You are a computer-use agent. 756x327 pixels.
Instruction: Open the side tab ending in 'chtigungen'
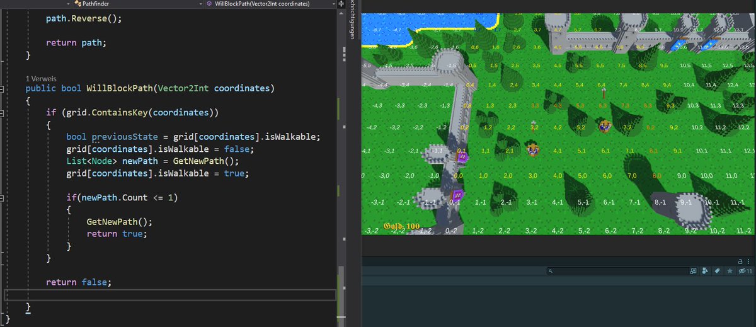352,20
